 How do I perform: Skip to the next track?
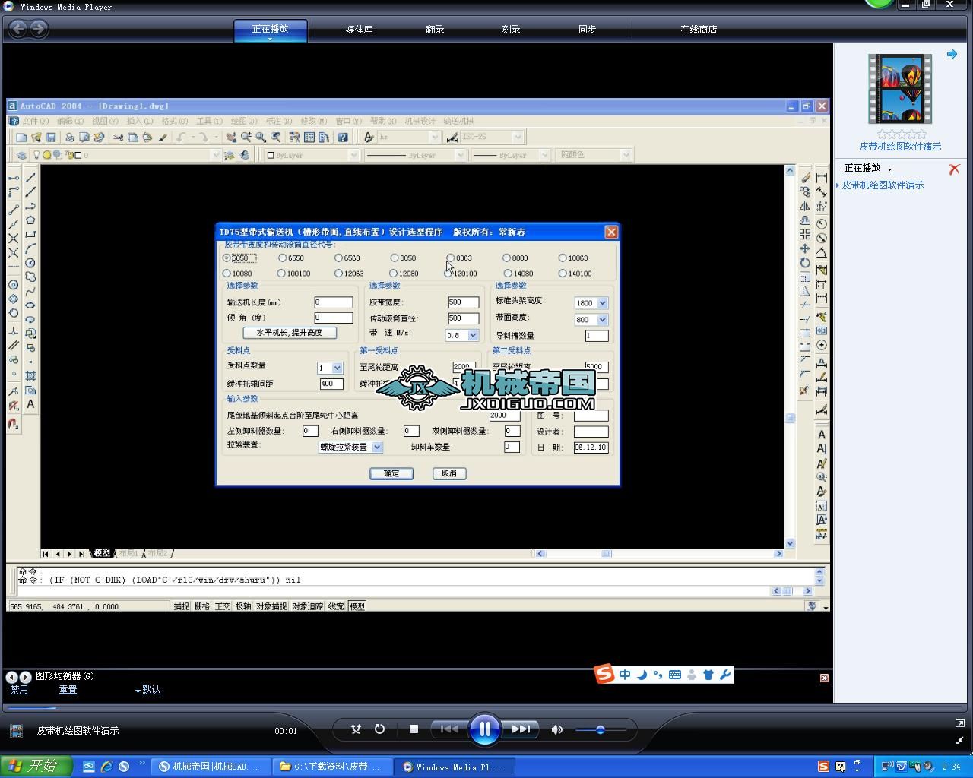(x=521, y=729)
